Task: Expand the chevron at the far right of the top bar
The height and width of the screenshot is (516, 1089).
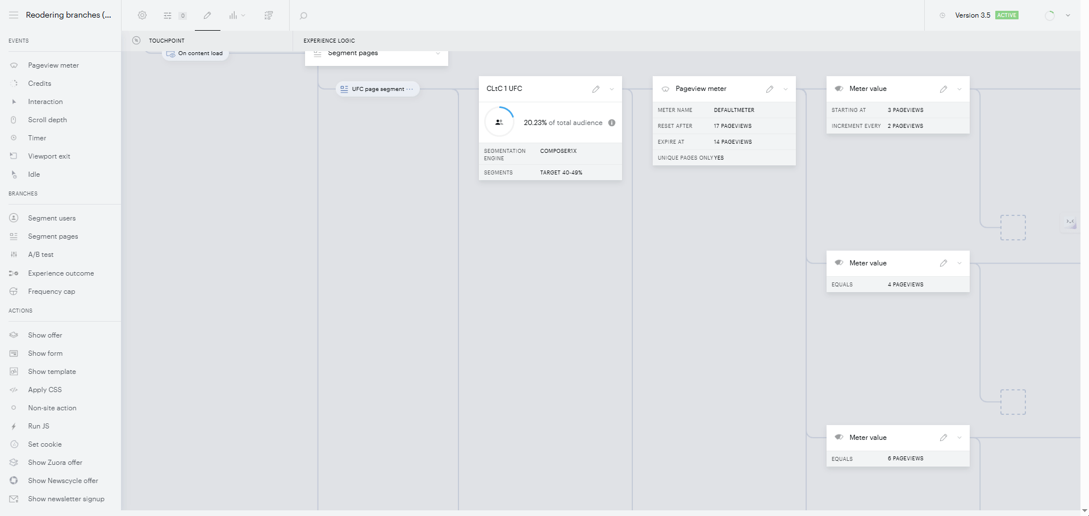Action: 1068,15
